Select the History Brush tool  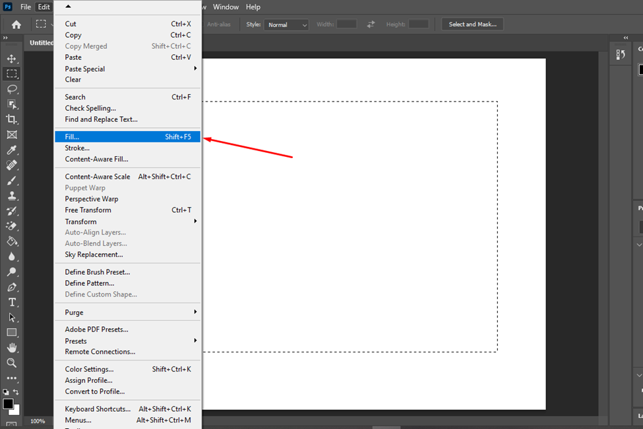click(11, 211)
